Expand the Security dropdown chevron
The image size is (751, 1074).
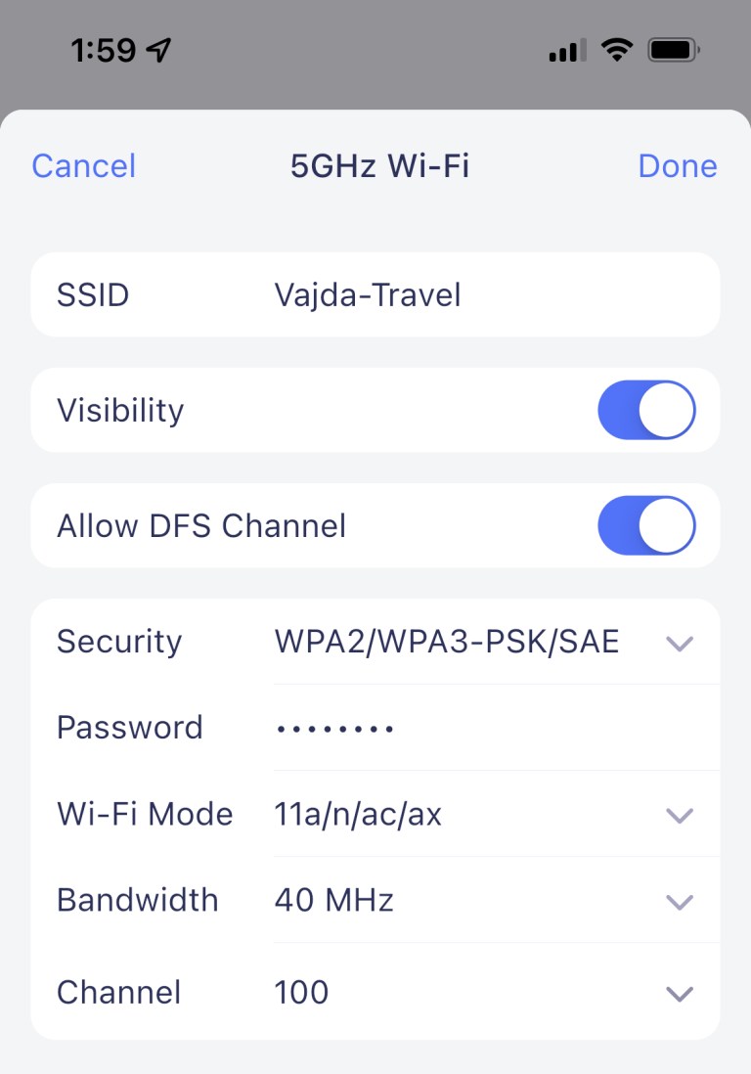pyautogui.click(x=679, y=643)
